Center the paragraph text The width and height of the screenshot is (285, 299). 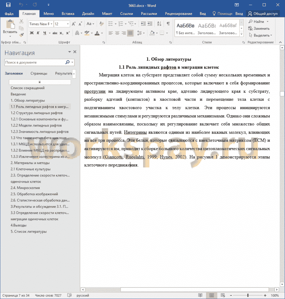coord(117,33)
